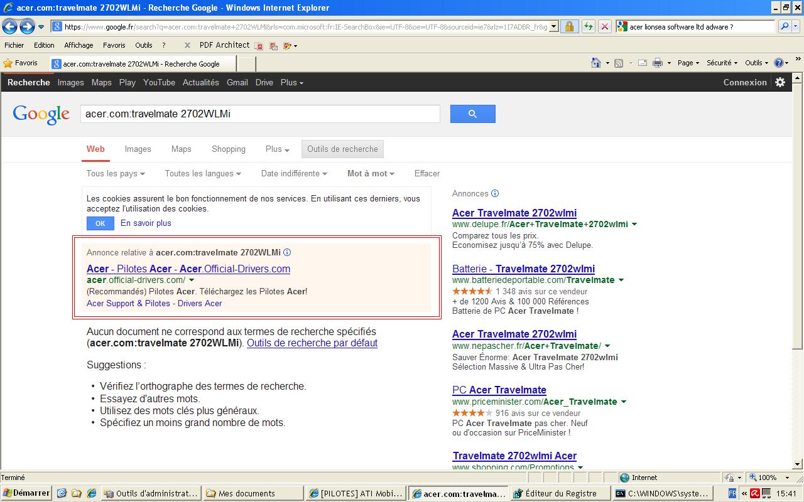Expand the Mot à mot filter

[371, 173]
